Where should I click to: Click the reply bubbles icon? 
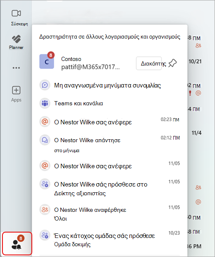45,140
